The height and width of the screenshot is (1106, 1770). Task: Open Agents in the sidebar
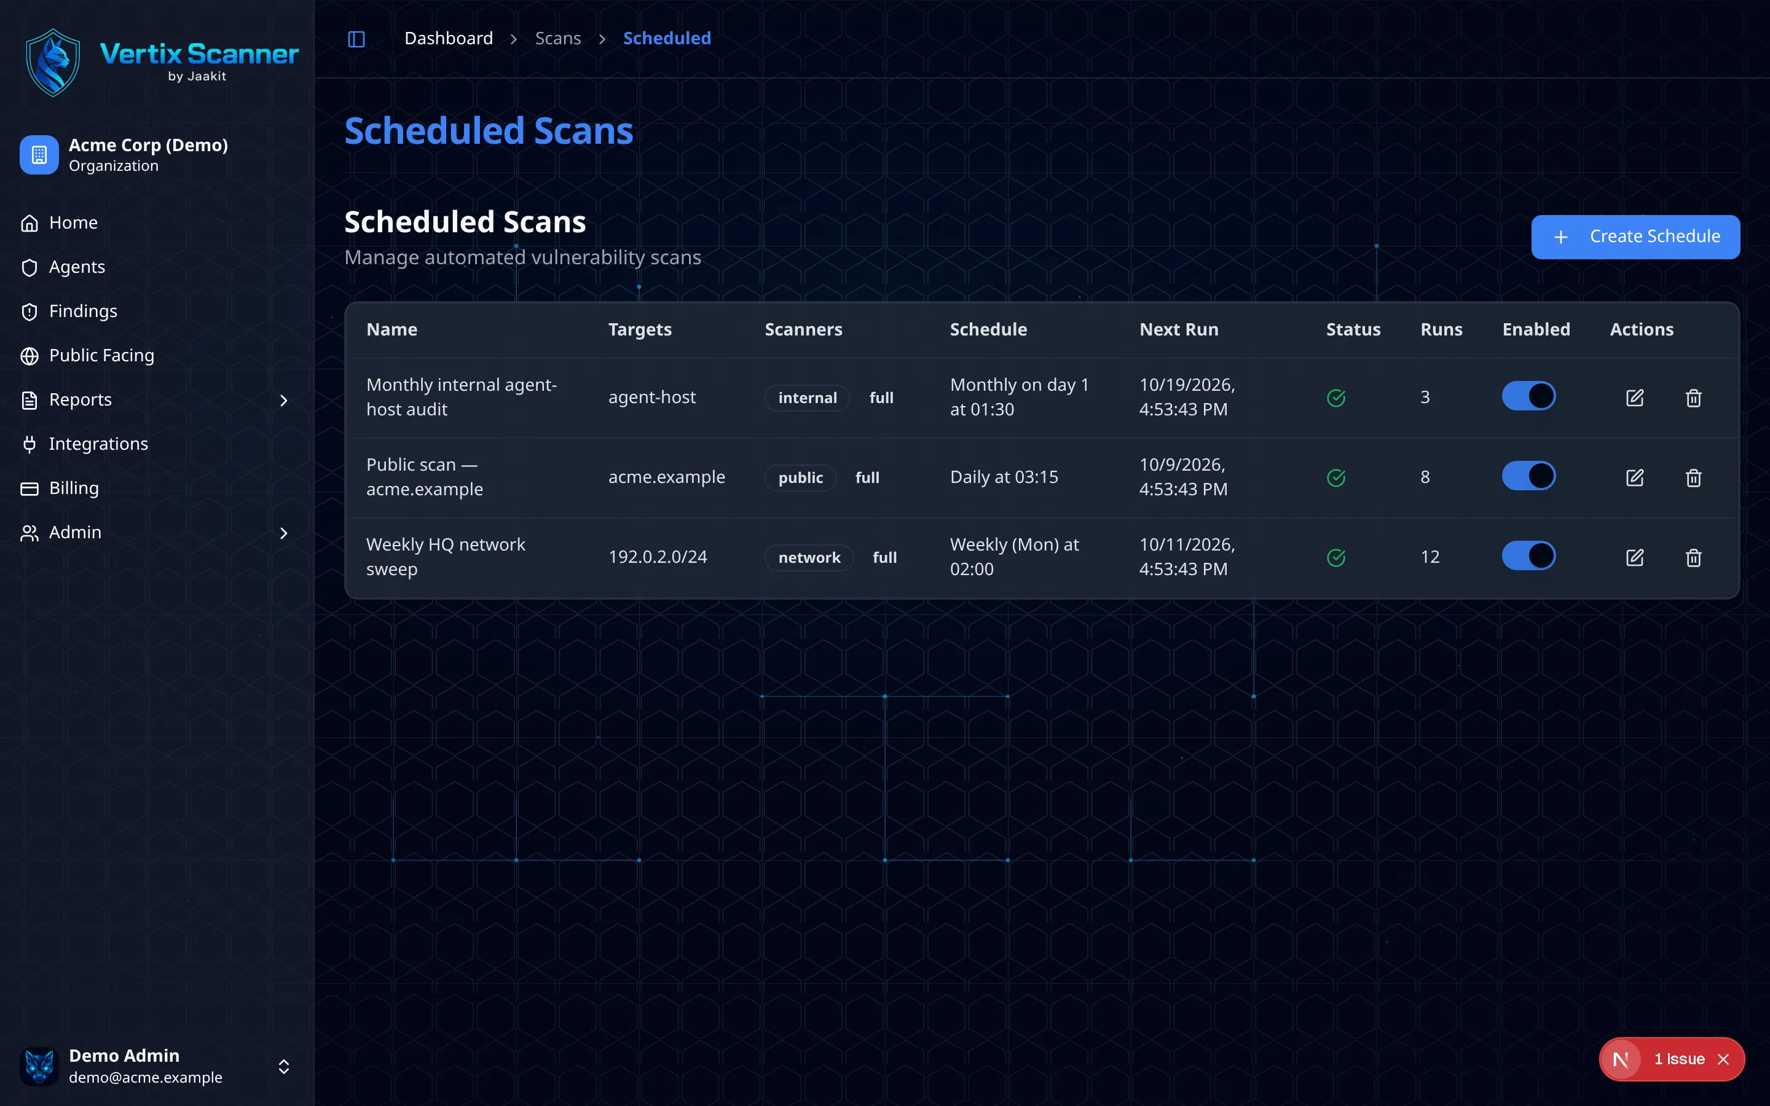point(157,267)
